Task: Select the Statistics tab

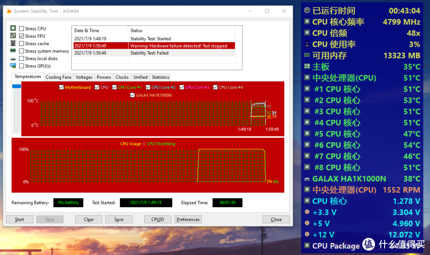Action: pos(160,77)
